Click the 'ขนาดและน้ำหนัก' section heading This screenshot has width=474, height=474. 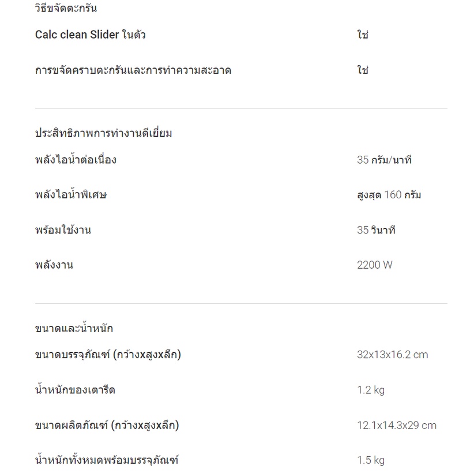[x=74, y=328]
